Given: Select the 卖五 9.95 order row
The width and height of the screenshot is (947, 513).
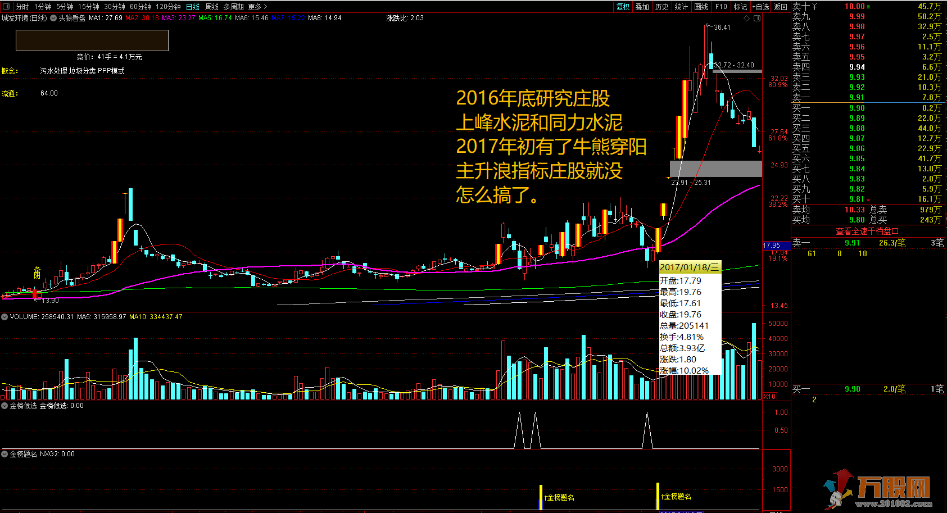Looking at the screenshot, I should (867, 57).
